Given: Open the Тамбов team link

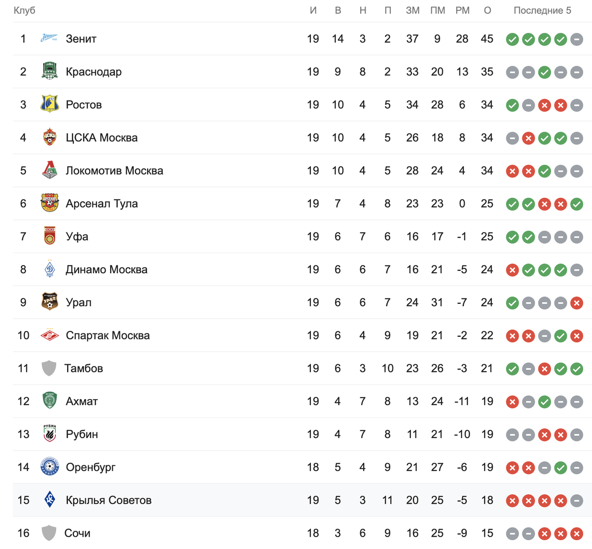Looking at the screenshot, I should point(84,368).
